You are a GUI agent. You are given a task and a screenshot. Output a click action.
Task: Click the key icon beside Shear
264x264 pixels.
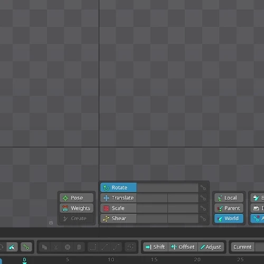(x=203, y=219)
